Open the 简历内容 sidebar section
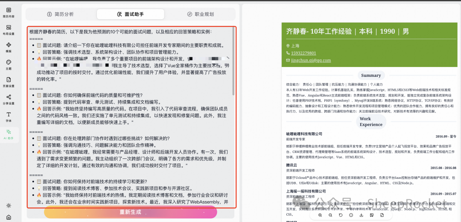The image size is (461, 222). [9, 13]
